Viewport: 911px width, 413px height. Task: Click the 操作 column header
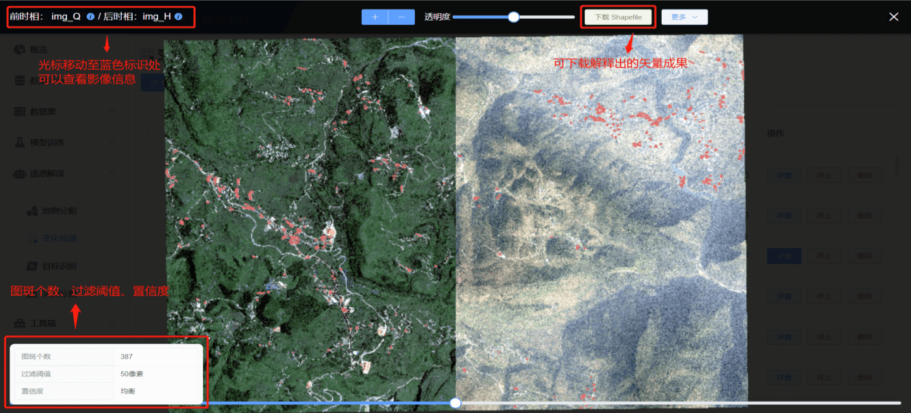pyautogui.click(x=775, y=134)
